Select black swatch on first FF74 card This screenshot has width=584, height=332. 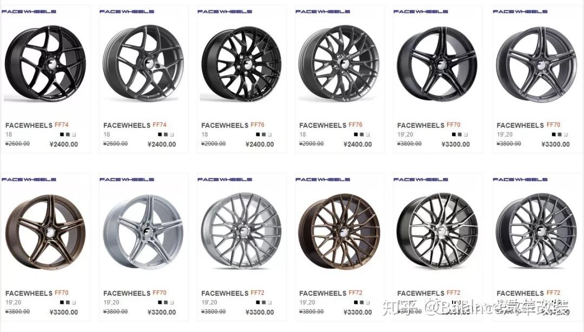[x=62, y=134]
